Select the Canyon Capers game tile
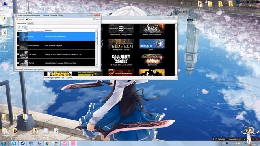 (152, 60)
